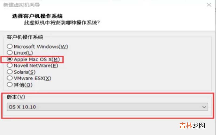216x135 pixels.
Task: Click the 客户机操作系统 group box label
Action: coord(25,37)
